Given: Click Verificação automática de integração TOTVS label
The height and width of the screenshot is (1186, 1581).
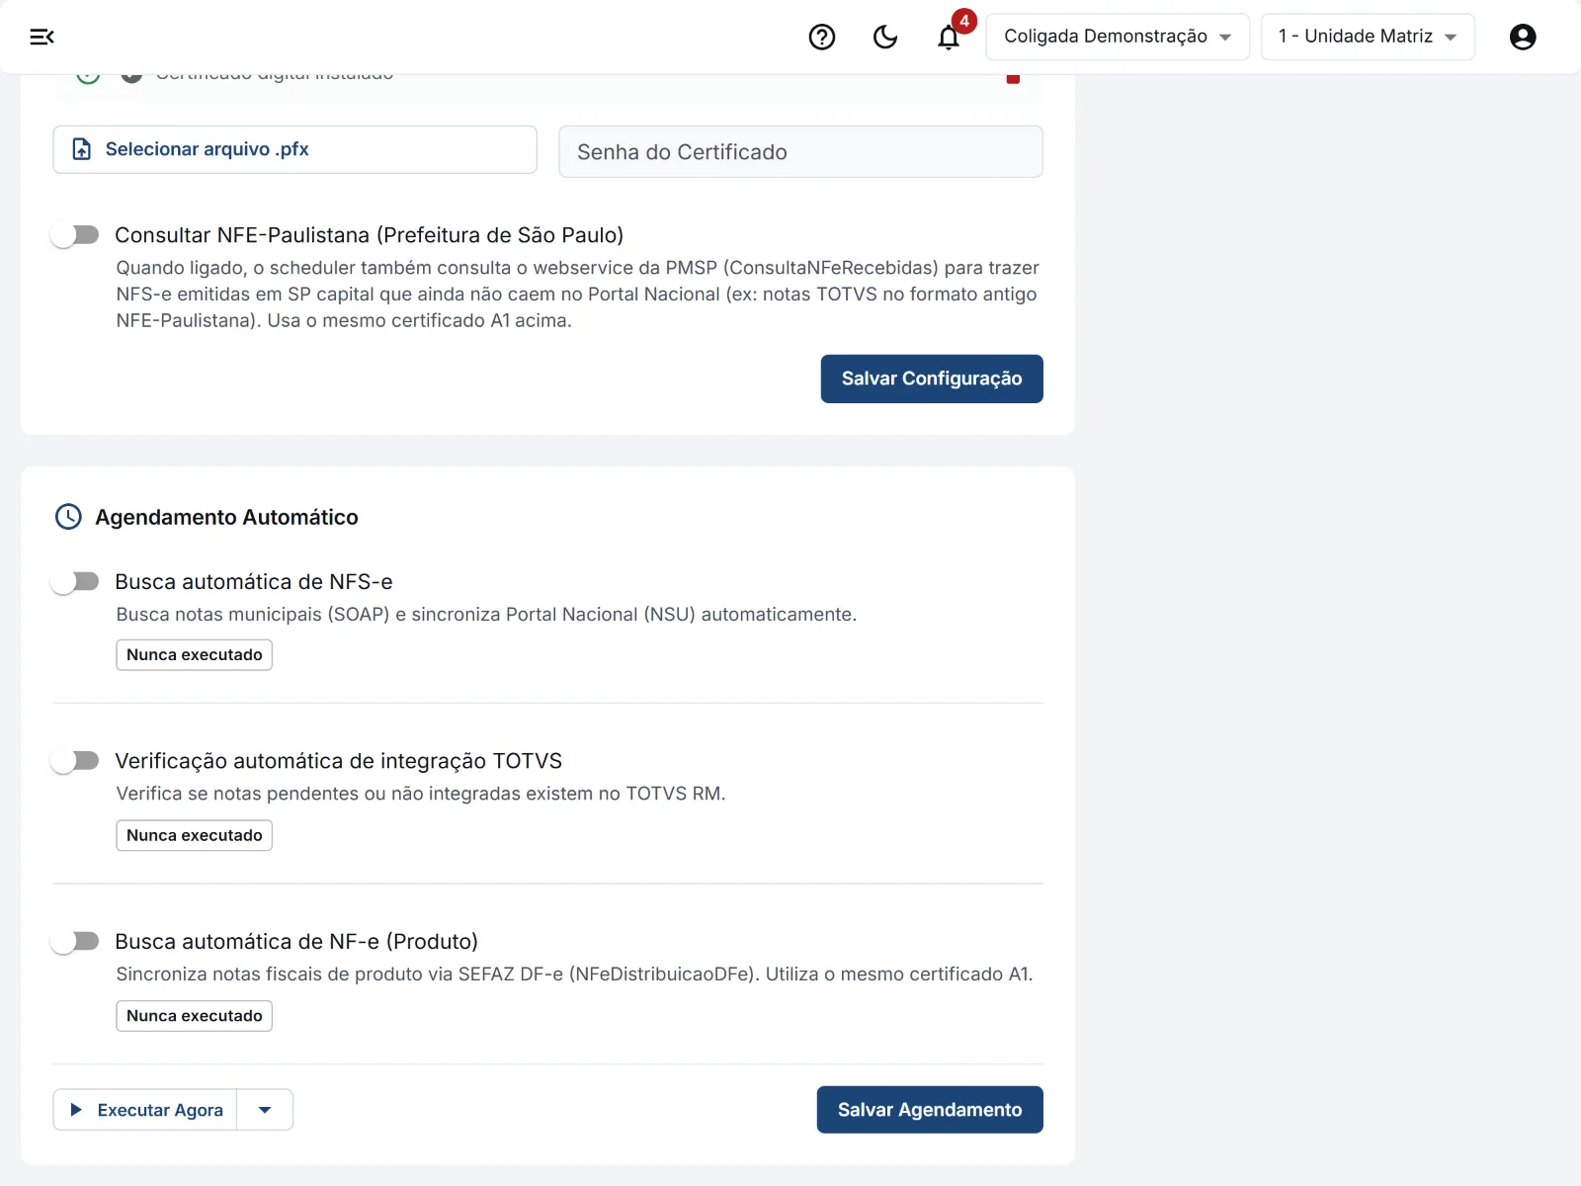Looking at the screenshot, I should pyautogui.click(x=338, y=761).
